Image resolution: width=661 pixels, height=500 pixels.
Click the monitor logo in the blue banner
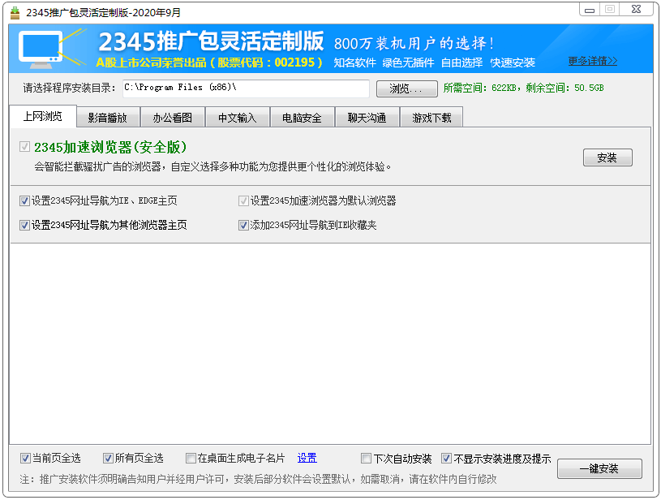point(41,50)
